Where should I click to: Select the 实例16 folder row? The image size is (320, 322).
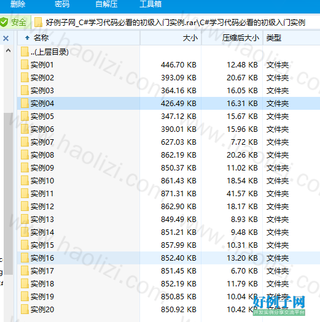(168, 258)
